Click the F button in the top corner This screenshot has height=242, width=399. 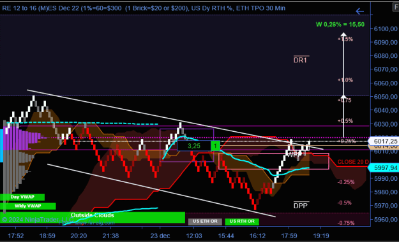(396, 7)
